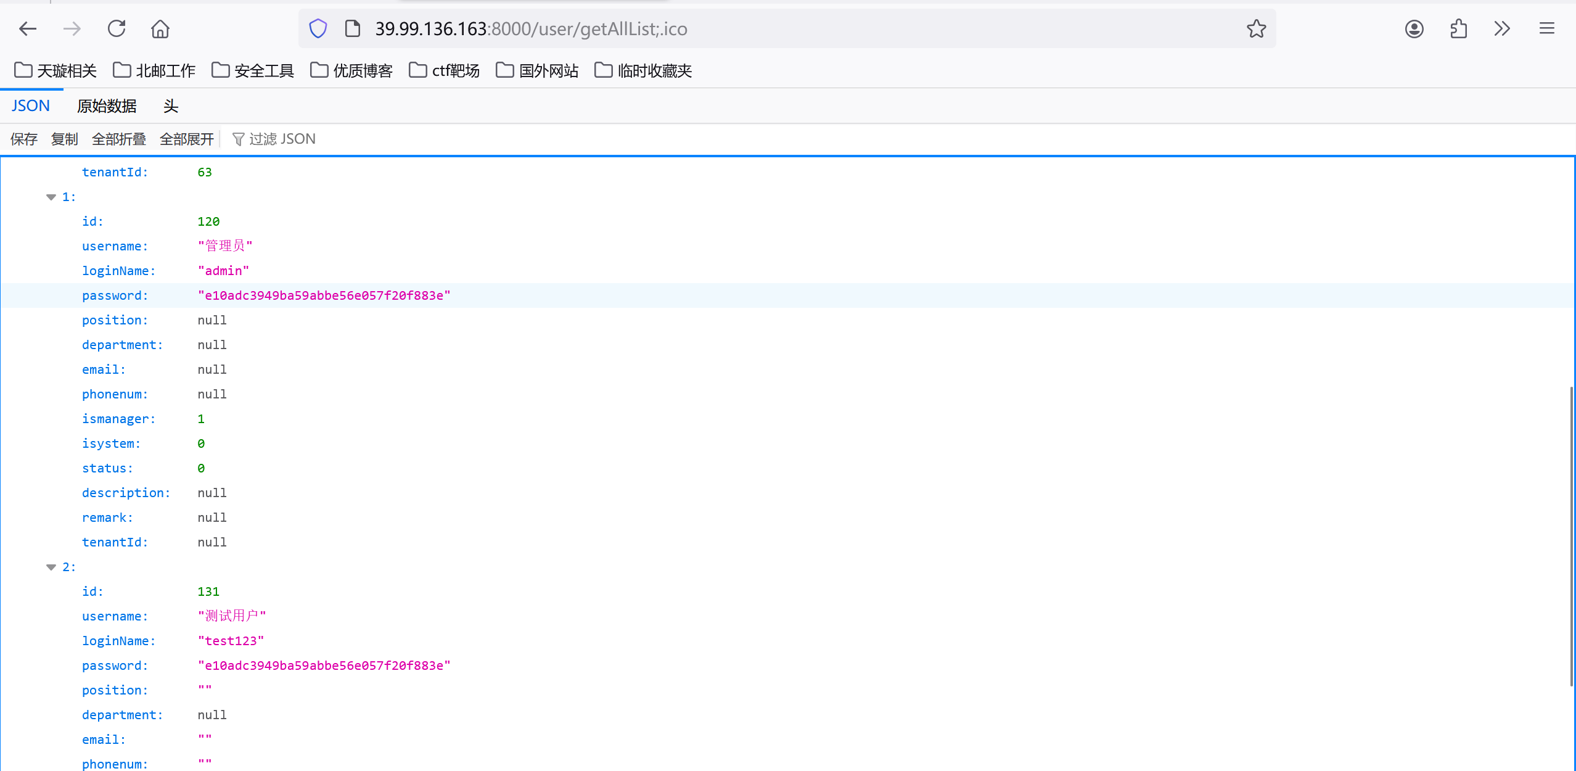Viewport: 1576px width, 771px height.
Task: Open the 安全工具 bookmarks folder
Action: coord(253,70)
